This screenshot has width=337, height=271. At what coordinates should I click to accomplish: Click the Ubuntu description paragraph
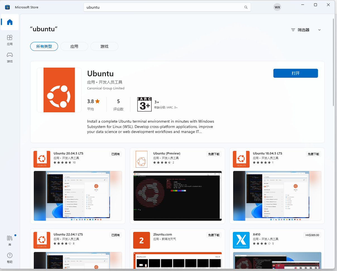pos(150,127)
